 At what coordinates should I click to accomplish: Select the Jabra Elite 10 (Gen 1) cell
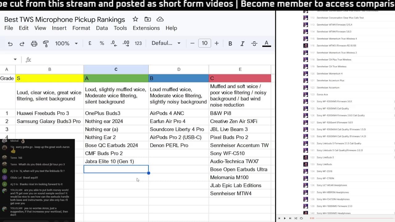(116, 161)
